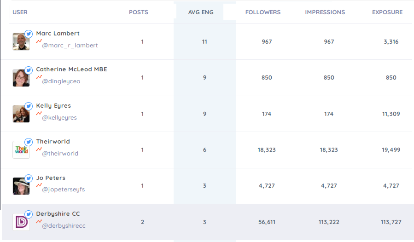Click trend icon beside @jopeterseyfs

coord(39,185)
